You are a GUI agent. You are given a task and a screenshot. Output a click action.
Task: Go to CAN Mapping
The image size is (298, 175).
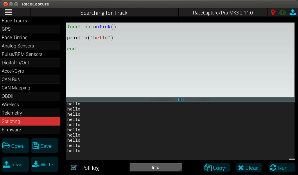tap(30, 88)
